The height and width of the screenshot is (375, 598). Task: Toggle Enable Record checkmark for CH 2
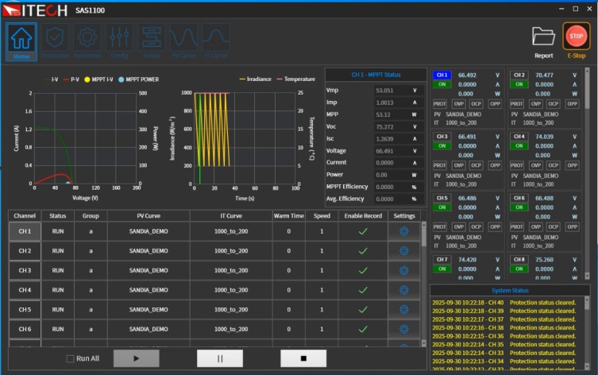coord(363,251)
